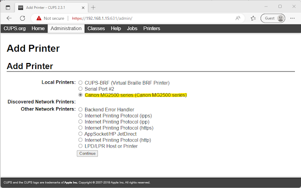Open the tab actions menu icon
301x188 pixels.
click(x=8, y=8)
